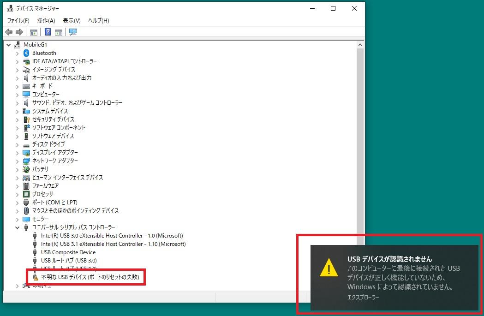Click the processor category icon
484x316 pixels.
[26, 194]
